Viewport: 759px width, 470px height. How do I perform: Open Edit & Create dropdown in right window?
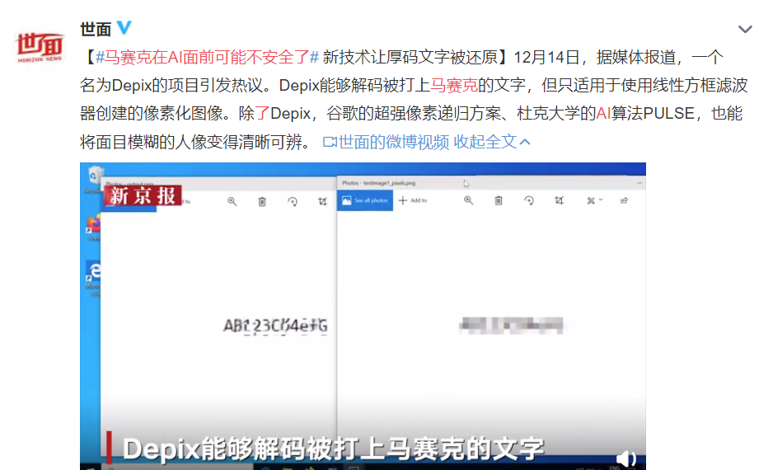point(594,200)
